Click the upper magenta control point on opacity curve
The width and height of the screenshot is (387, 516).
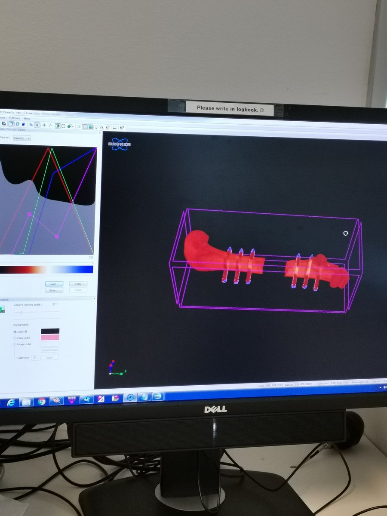point(30,214)
